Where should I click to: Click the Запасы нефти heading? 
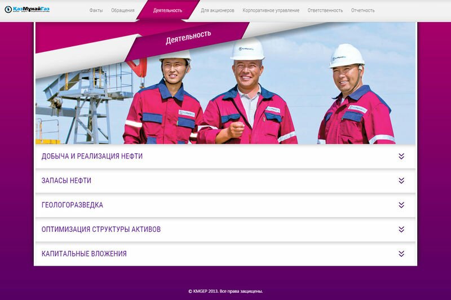coord(67,180)
